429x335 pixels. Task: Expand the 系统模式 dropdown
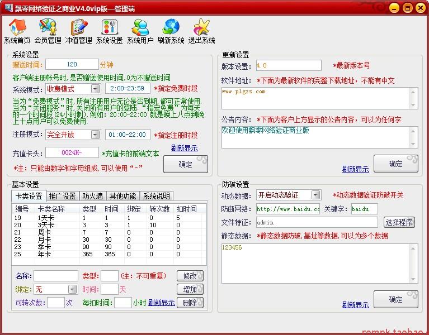[x=95, y=89]
